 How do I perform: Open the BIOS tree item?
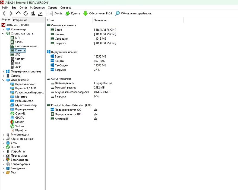tap(16, 63)
